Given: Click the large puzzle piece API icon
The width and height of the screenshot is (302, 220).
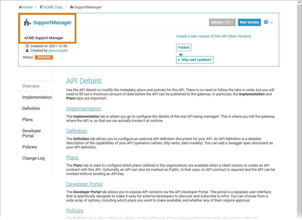Looking at the screenshot, I should 27,23.
